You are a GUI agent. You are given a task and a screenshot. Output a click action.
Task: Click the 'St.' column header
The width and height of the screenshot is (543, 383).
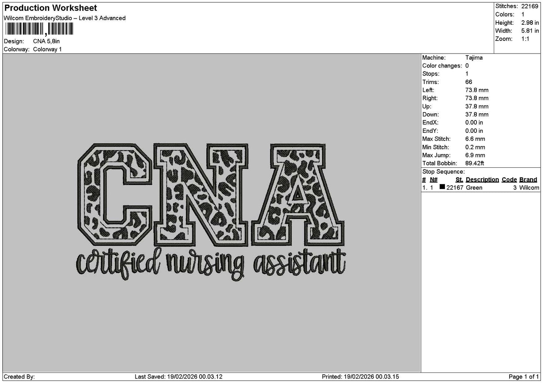coord(459,180)
